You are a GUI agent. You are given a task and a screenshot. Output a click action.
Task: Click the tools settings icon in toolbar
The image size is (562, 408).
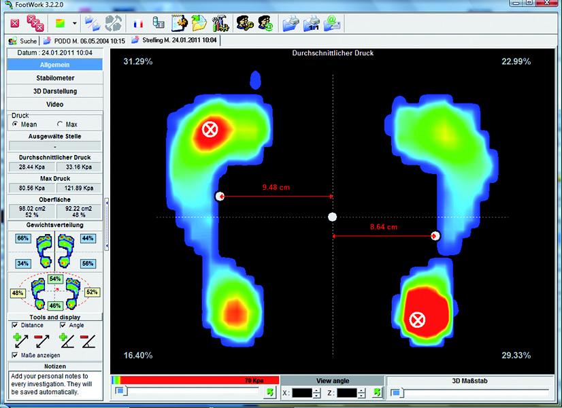[219, 24]
